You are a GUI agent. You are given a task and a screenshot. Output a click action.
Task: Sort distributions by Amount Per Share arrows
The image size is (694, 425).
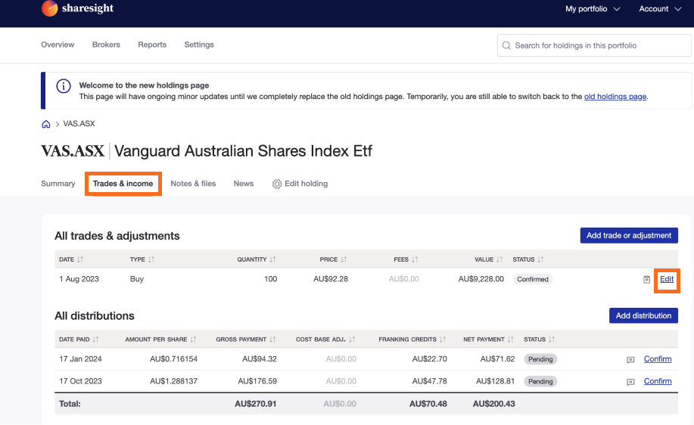[194, 340]
